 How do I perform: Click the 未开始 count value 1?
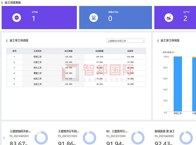pyautogui.click(x=33, y=19)
